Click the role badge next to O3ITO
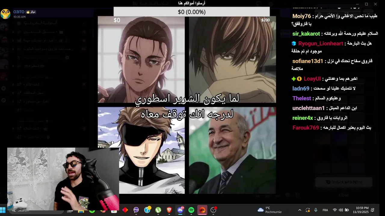 31,12
